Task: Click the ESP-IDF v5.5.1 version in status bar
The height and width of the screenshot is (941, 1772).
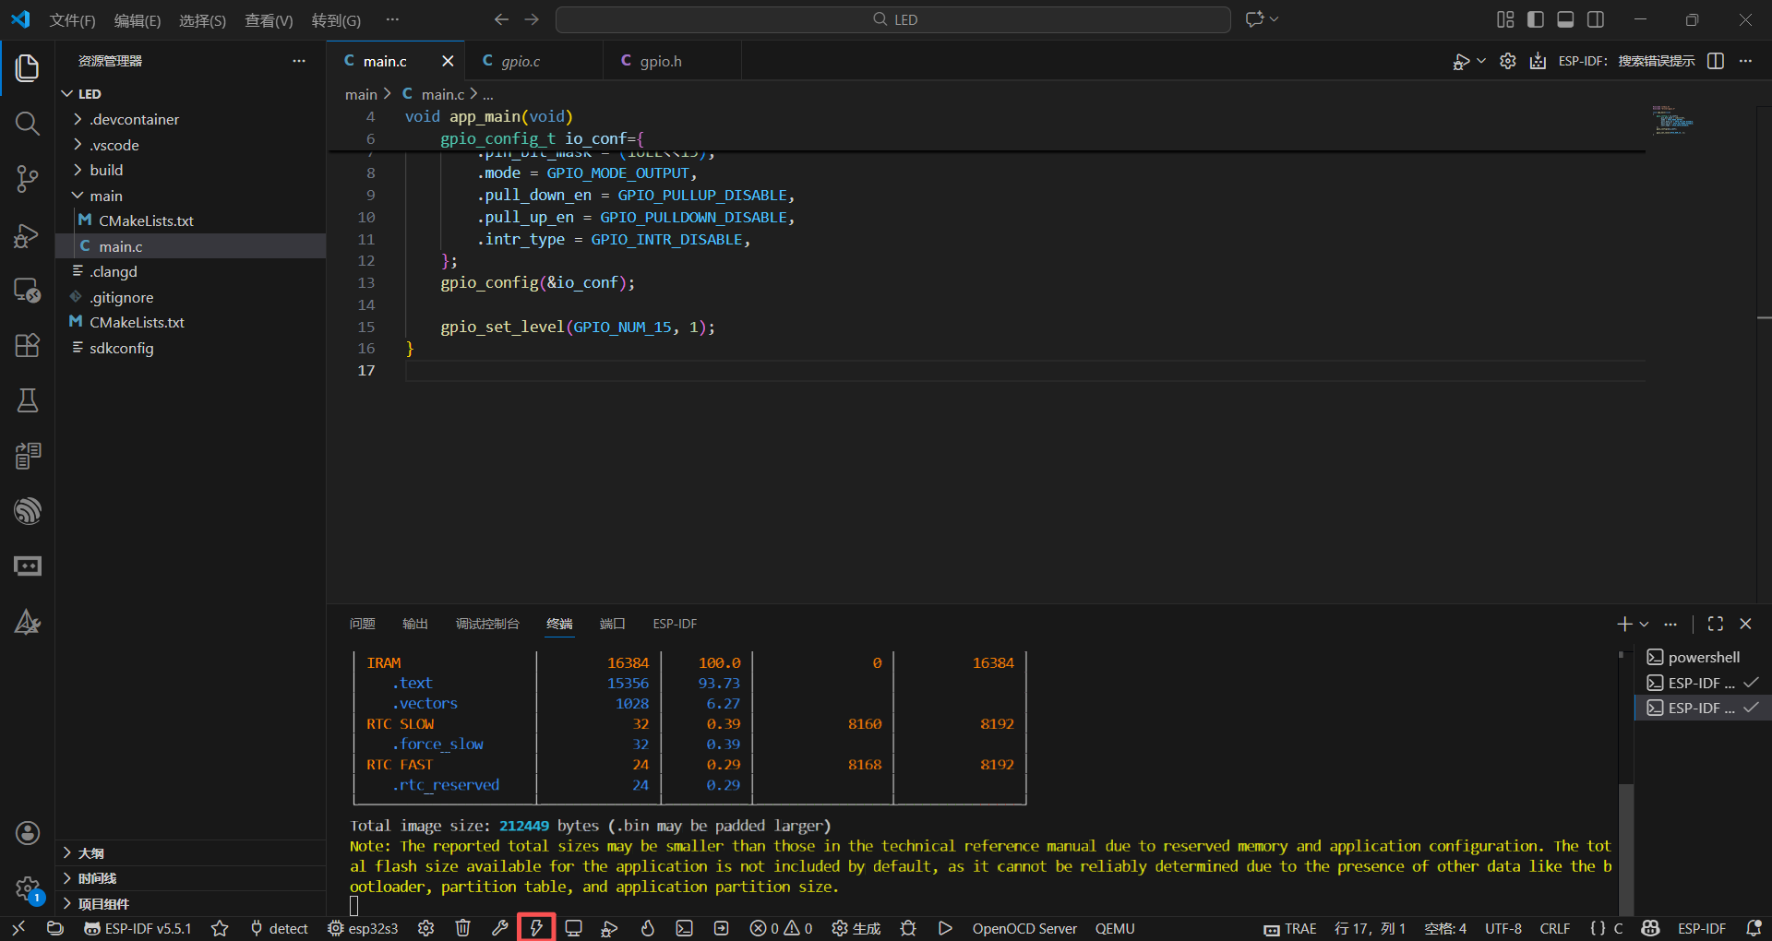Action: [138, 928]
